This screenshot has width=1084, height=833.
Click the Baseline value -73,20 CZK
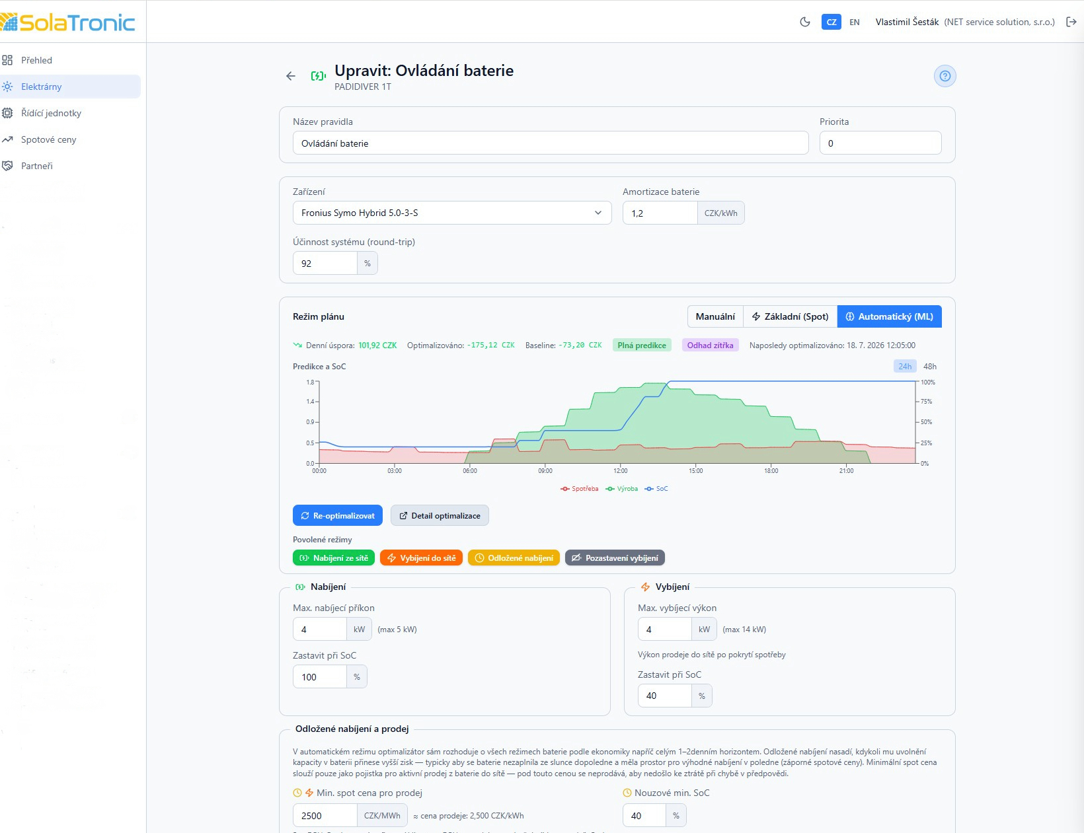(x=580, y=345)
